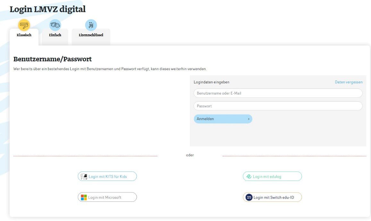Click the Benutzername/Passwort heading
The width and height of the screenshot is (371, 221).
pyautogui.click(x=53, y=59)
